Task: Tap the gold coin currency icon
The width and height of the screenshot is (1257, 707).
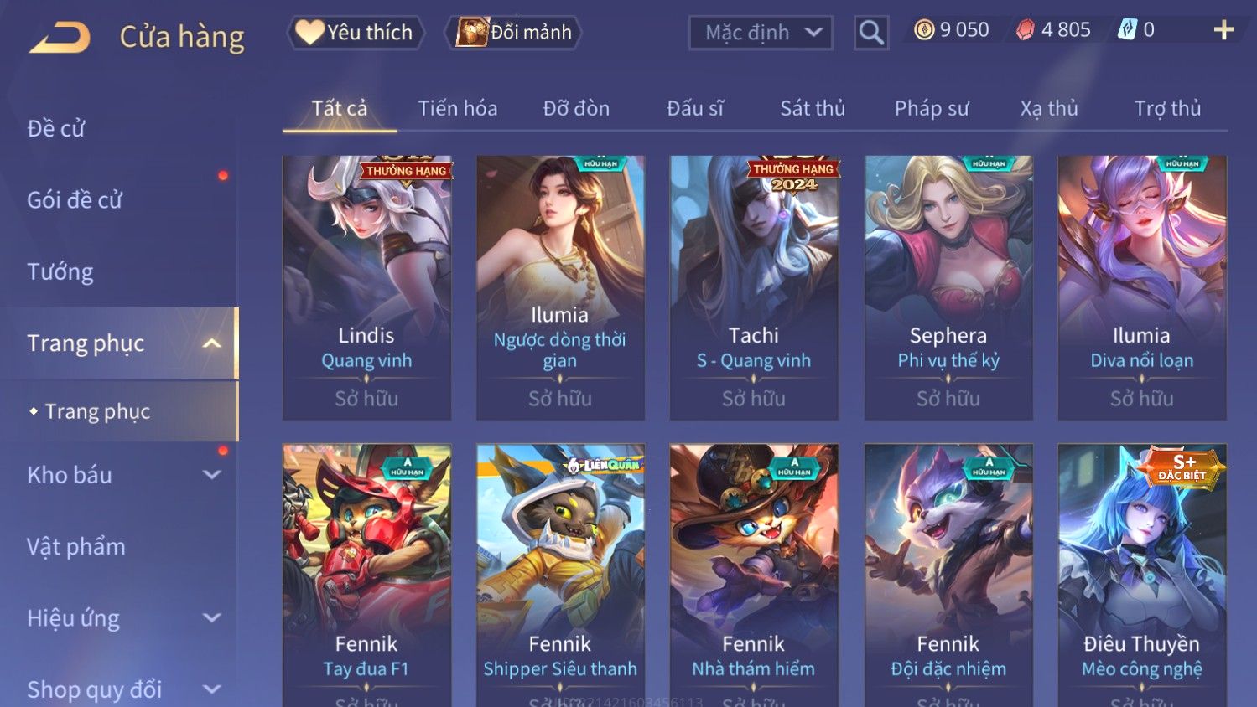Action: pyautogui.click(x=924, y=30)
